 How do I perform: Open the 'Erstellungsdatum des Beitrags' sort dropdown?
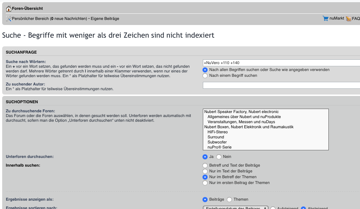click(235, 208)
